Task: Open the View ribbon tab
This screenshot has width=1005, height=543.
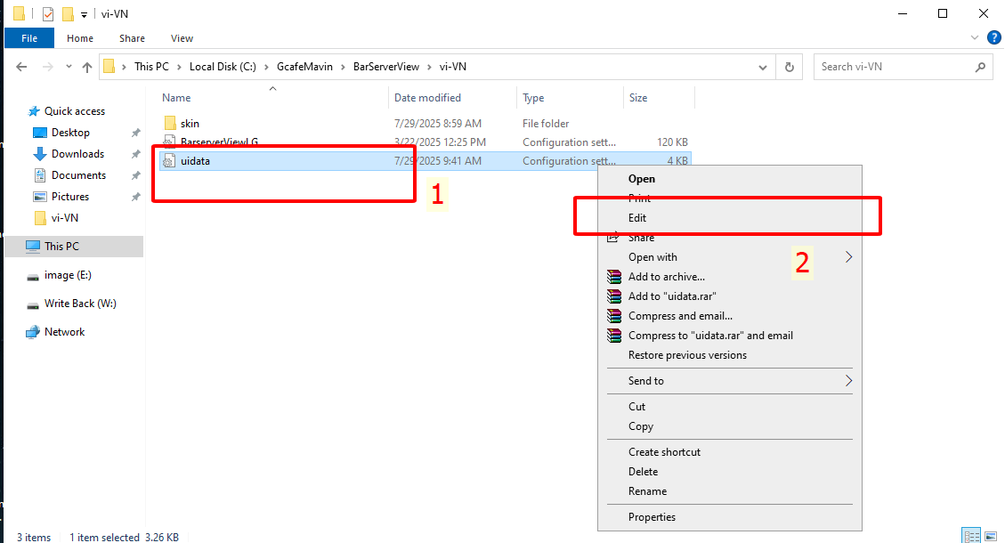Action: click(182, 38)
